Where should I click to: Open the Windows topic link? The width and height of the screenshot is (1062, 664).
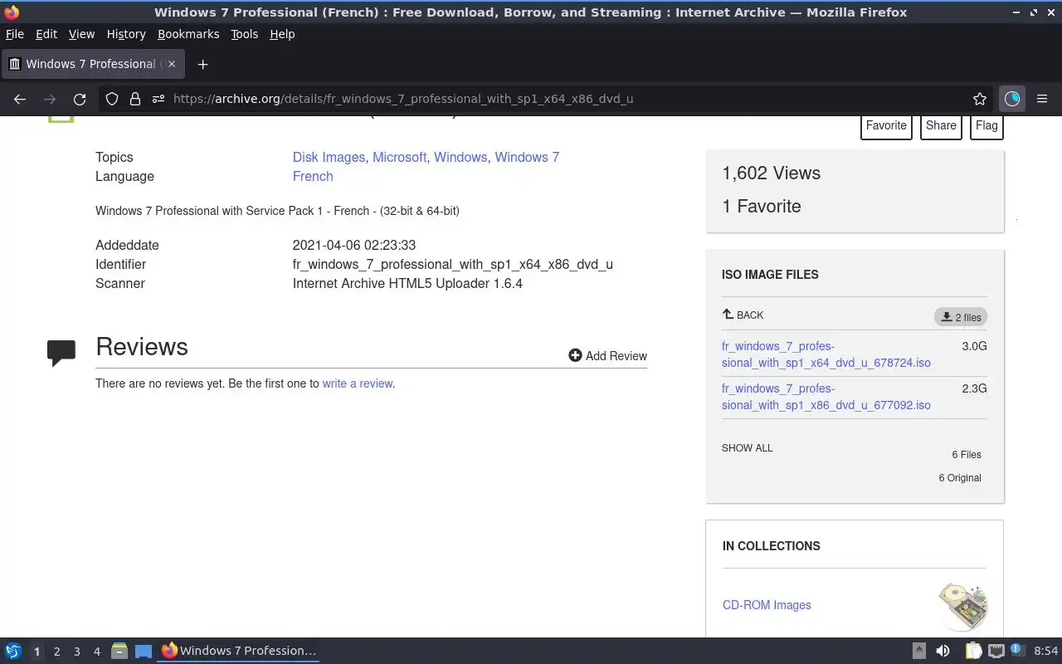tap(460, 157)
